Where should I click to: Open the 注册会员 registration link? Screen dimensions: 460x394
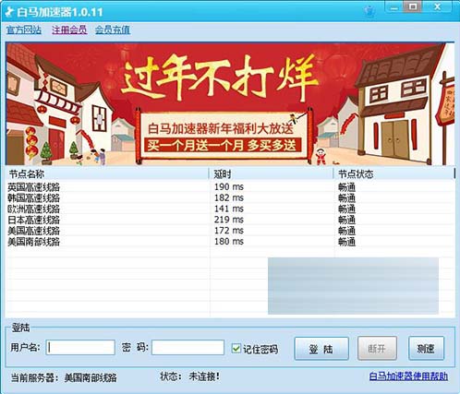pyautogui.click(x=69, y=30)
